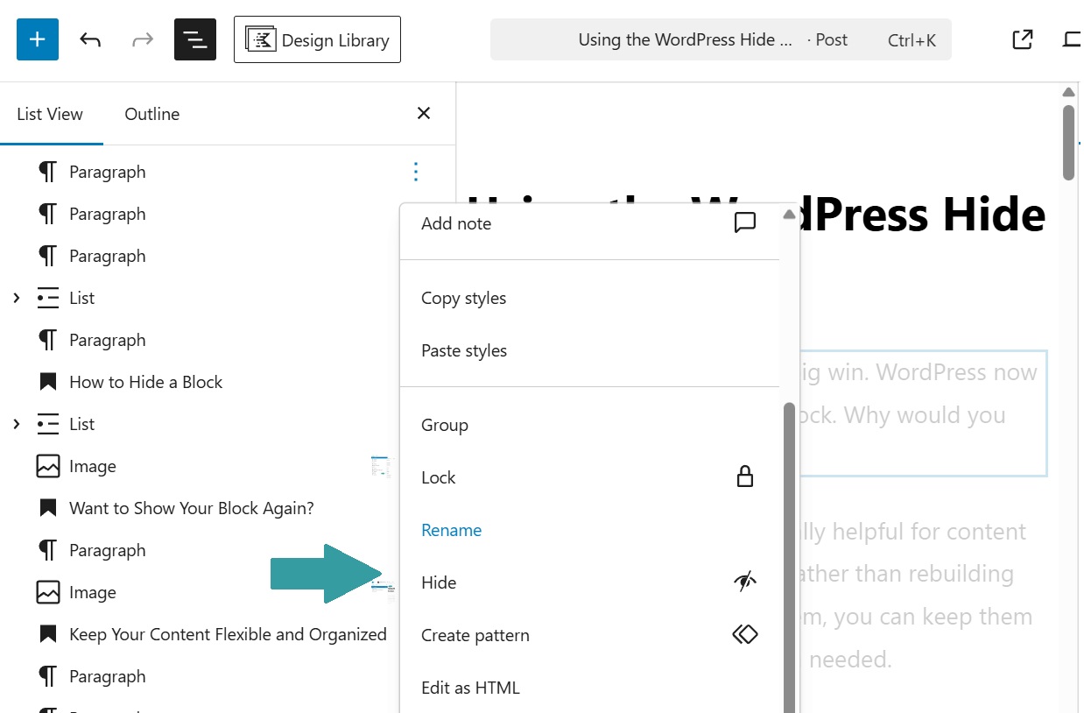The image size is (1084, 713).
Task: Choose Hide from the block menu
Action: pyautogui.click(x=439, y=582)
